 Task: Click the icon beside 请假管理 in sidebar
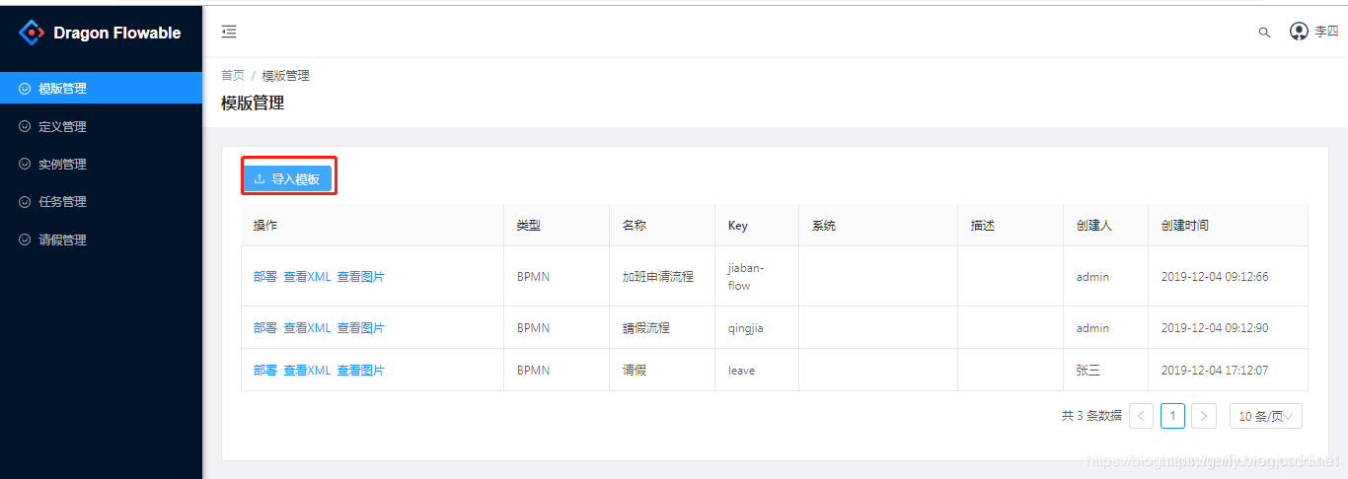tap(25, 239)
